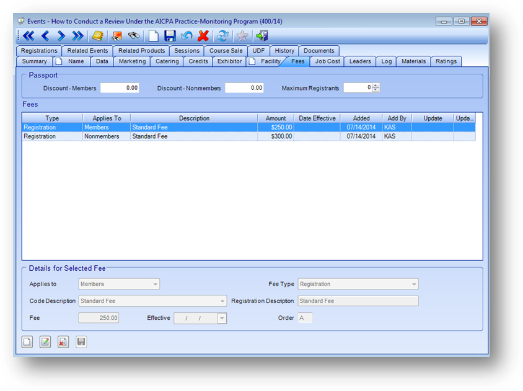Click the exit door icon in toolbar
The height and width of the screenshot is (391, 523).
tap(262, 36)
